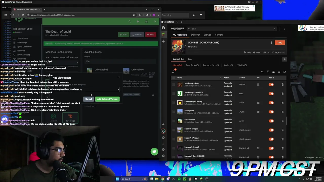Open the CurseForge top-right kebab menu
This screenshot has height=182, width=324.
tap(285, 29)
